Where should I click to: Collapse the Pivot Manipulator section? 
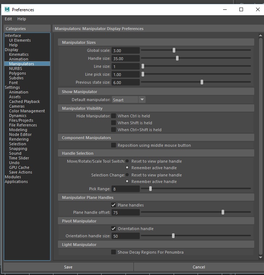coord(156,221)
